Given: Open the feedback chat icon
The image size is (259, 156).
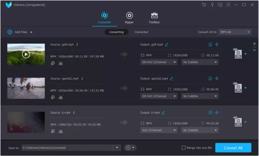Looking at the screenshot, I should (x=220, y=5).
